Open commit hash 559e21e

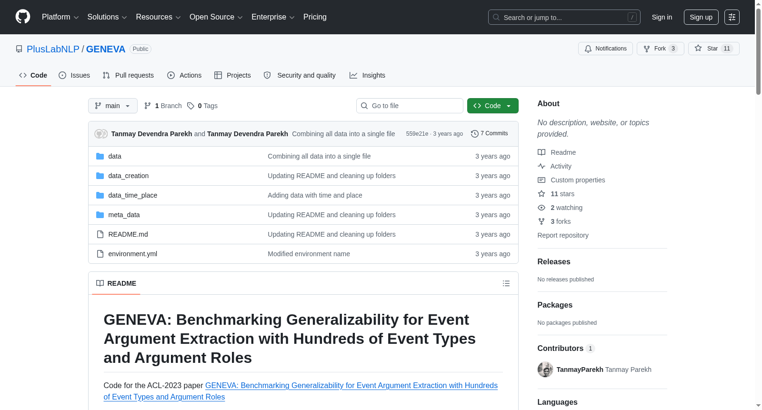tap(417, 134)
